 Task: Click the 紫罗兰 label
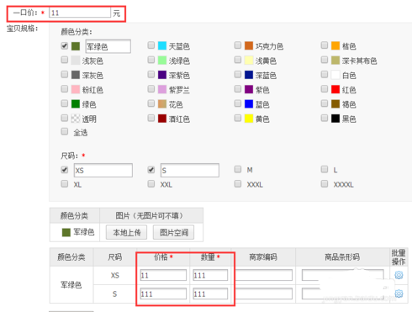coord(179,90)
